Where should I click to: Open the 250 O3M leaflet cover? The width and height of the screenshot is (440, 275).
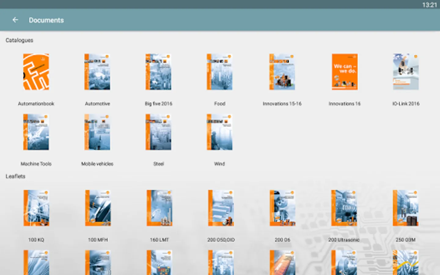[x=405, y=208]
